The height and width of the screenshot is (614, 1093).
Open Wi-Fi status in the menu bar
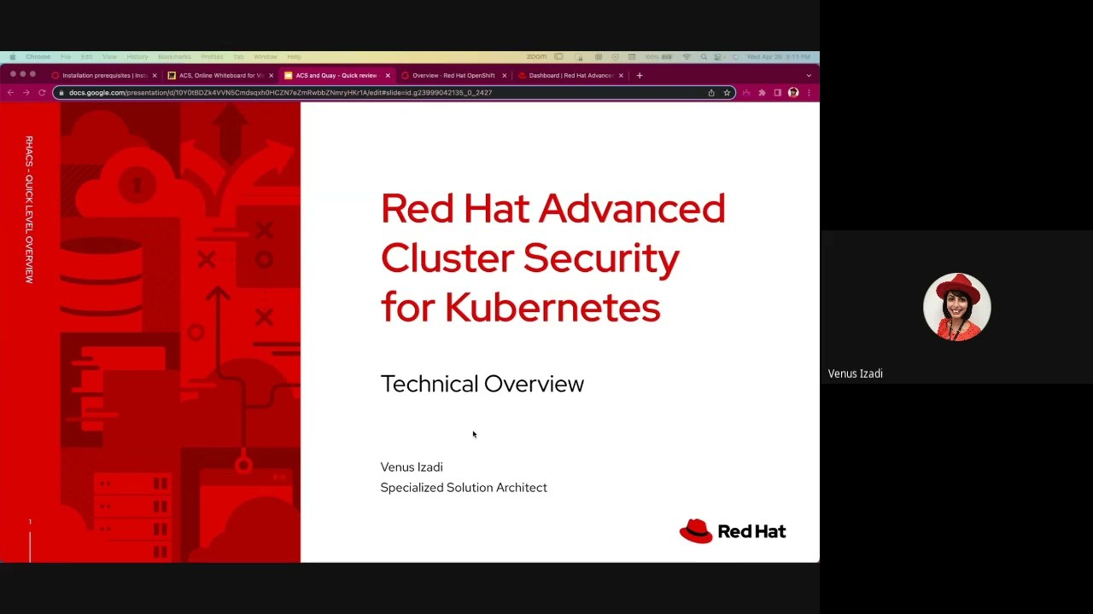pyautogui.click(x=687, y=56)
